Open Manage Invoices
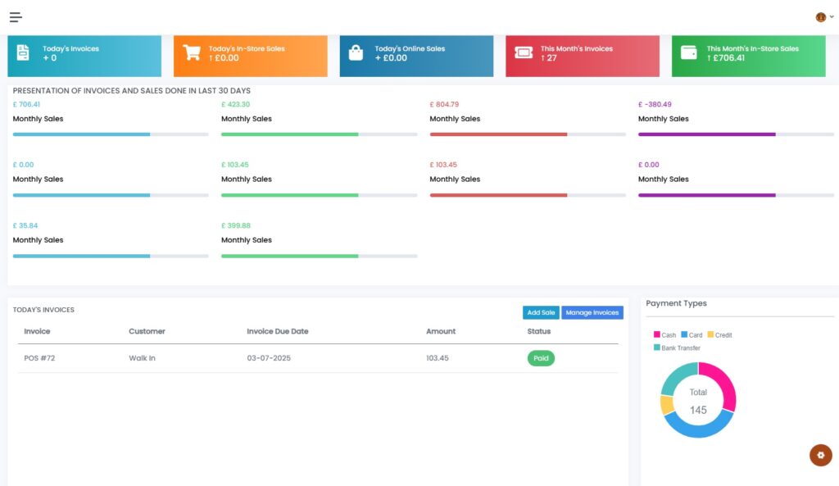This screenshot has height=486, width=839. click(x=592, y=312)
